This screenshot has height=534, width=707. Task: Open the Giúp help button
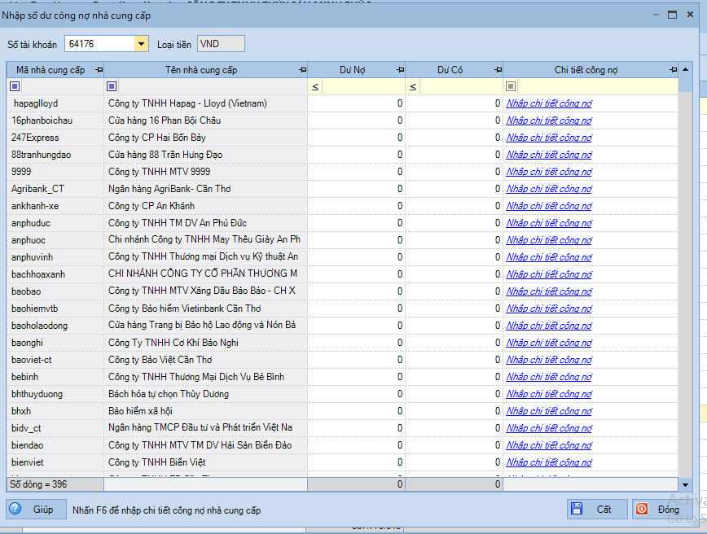[x=34, y=510]
